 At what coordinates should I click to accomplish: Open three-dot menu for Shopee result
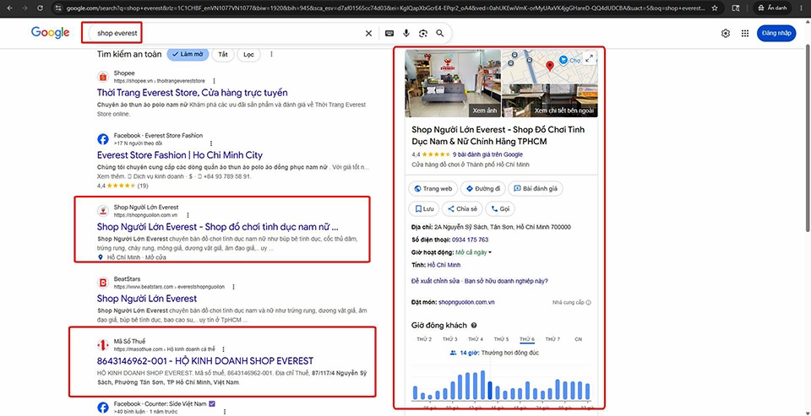click(x=214, y=81)
